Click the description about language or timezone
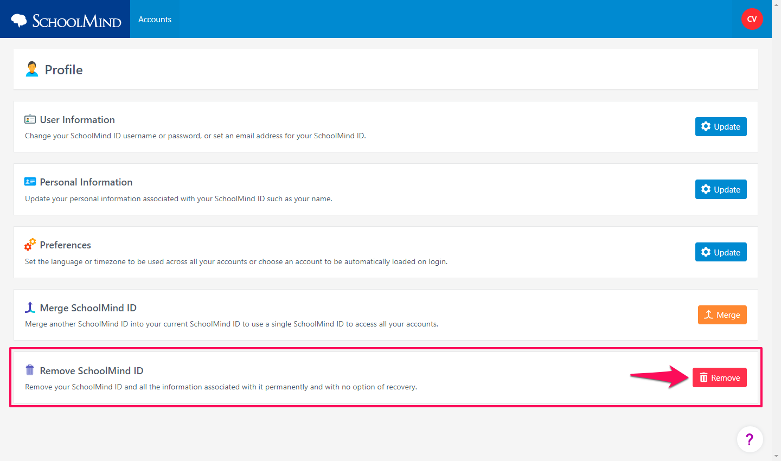 (x=236, y=261)
